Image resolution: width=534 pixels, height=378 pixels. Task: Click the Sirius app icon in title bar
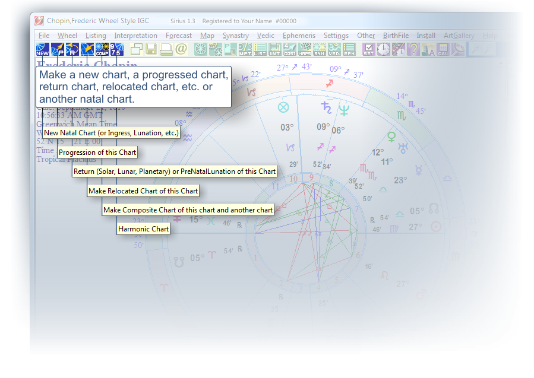coord(39,21)
